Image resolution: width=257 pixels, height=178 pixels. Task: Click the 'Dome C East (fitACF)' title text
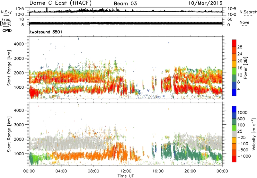[x=60, y=3]
